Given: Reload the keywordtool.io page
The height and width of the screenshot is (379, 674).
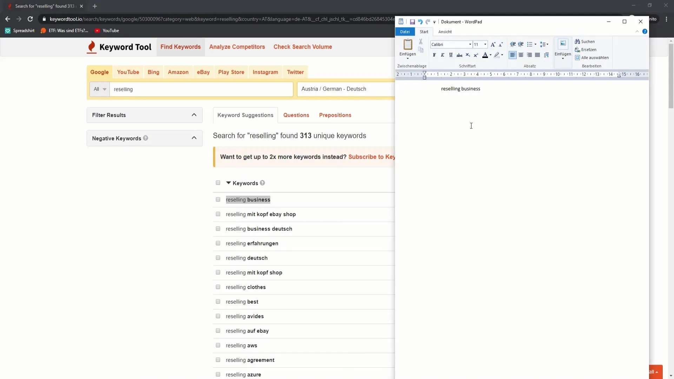Looking at the screenshot, I should (x=30, y=19).
